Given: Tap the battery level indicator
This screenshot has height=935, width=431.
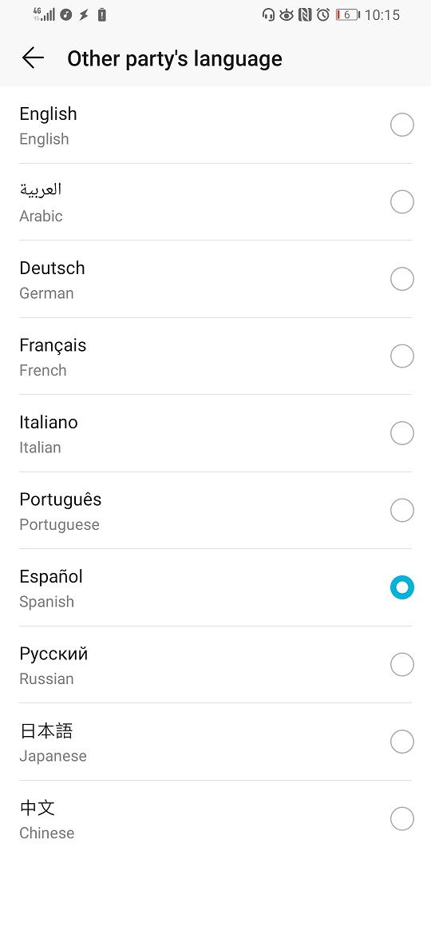Looking at the screenshot, I should (348, 15).
